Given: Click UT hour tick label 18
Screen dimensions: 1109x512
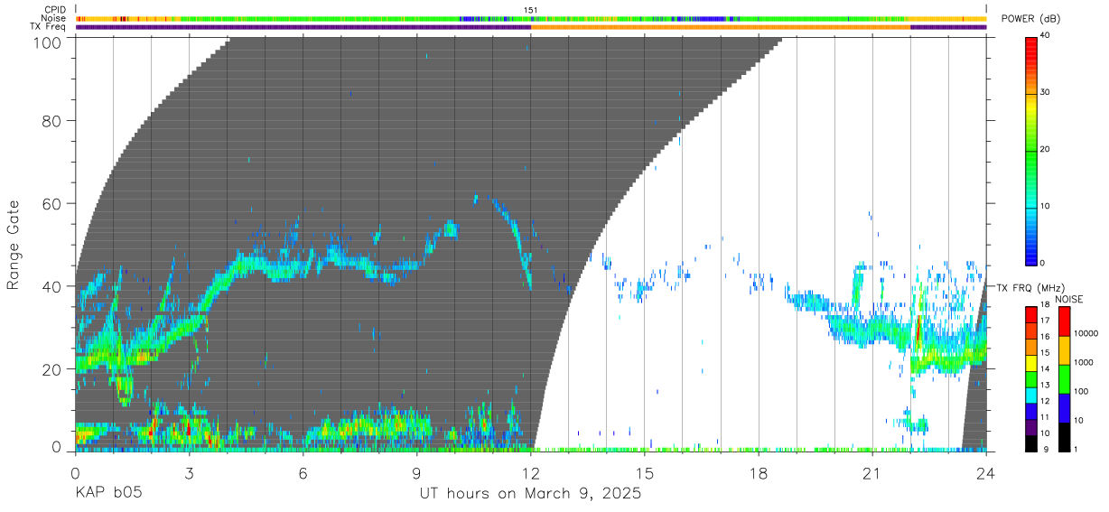Looking at the screenshot, I should click(x=759, y=473).
